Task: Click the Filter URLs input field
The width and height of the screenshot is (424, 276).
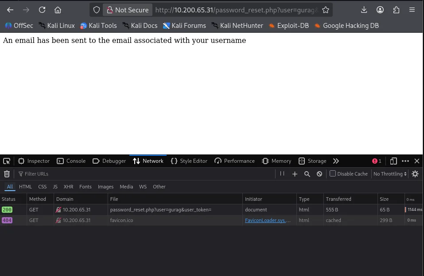Action: pos(146,174)
